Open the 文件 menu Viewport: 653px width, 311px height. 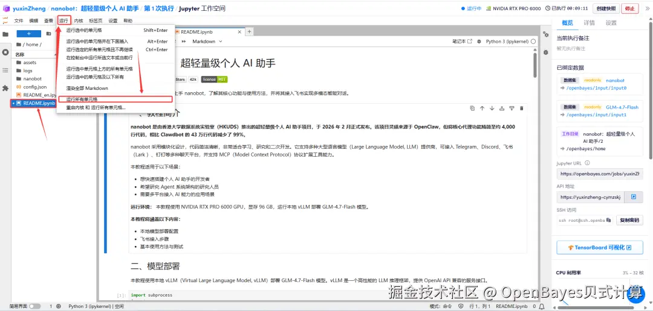tap(19, 20)
